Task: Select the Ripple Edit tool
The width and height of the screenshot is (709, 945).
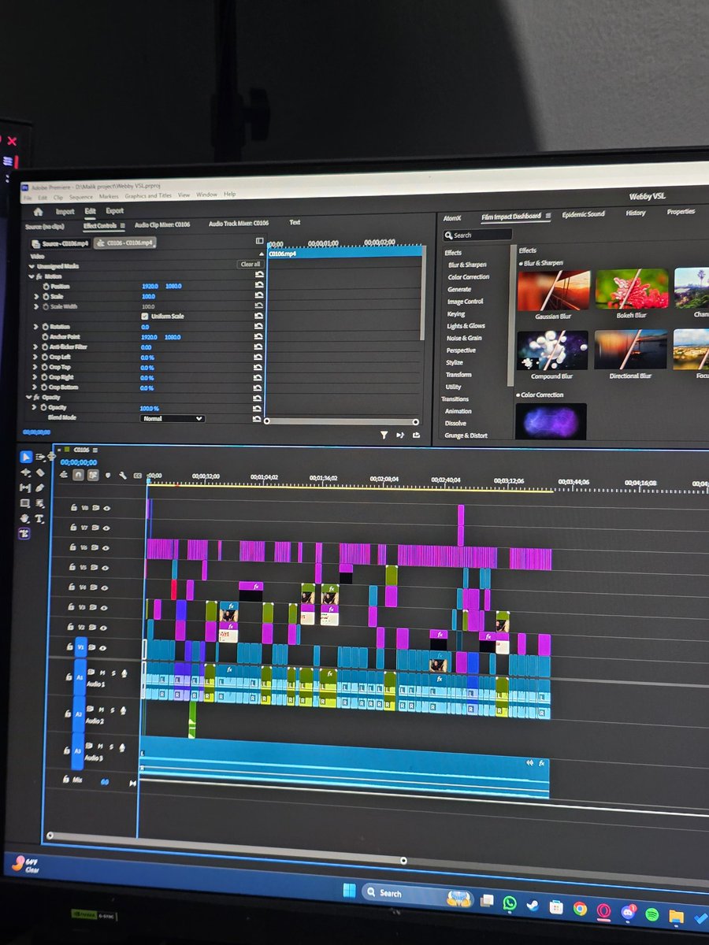Action: point(25,472)
